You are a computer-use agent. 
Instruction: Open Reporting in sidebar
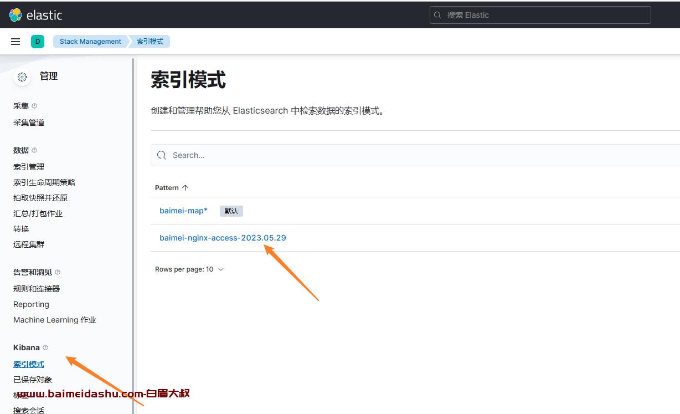pos(31,304)
